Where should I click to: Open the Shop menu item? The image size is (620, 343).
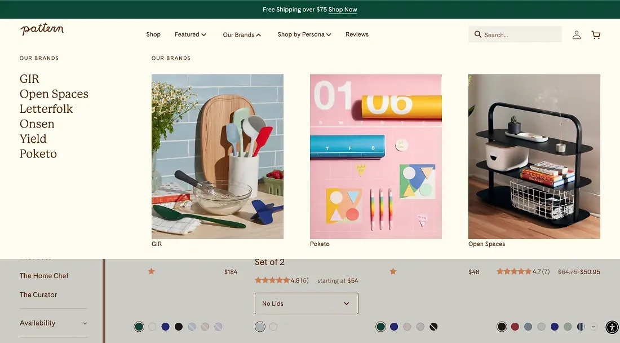click(153, 34)
